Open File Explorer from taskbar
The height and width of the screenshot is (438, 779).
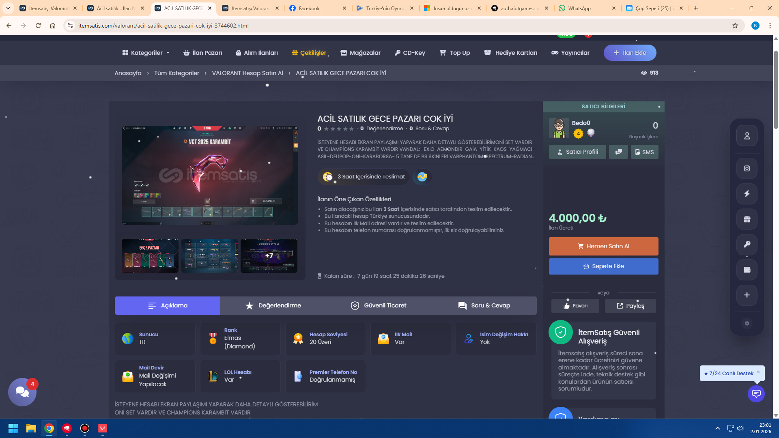tap(31, 428)
